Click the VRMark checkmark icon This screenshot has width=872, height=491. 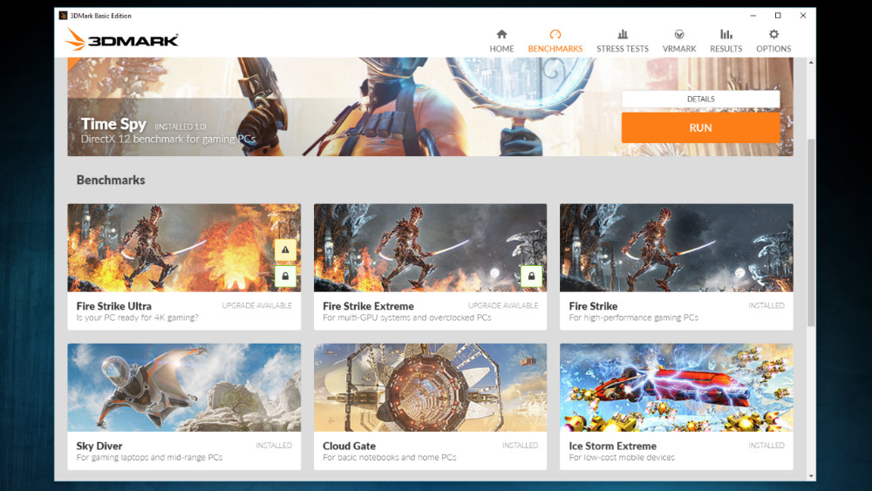[679, 35]
